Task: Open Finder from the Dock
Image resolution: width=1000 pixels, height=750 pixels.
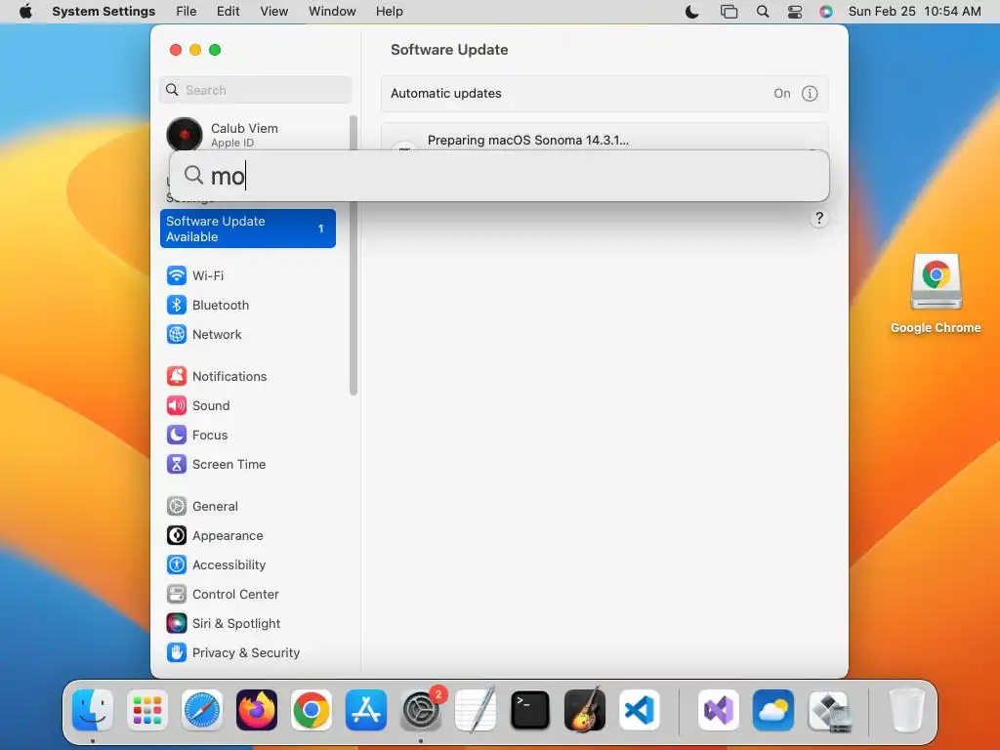Action: click(93, 710)
